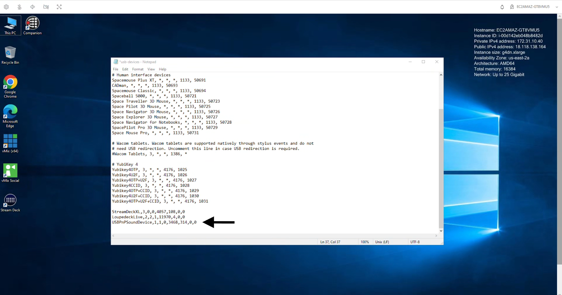
Task: Click the '# Human interface devices' line
Action: point(141,75)
